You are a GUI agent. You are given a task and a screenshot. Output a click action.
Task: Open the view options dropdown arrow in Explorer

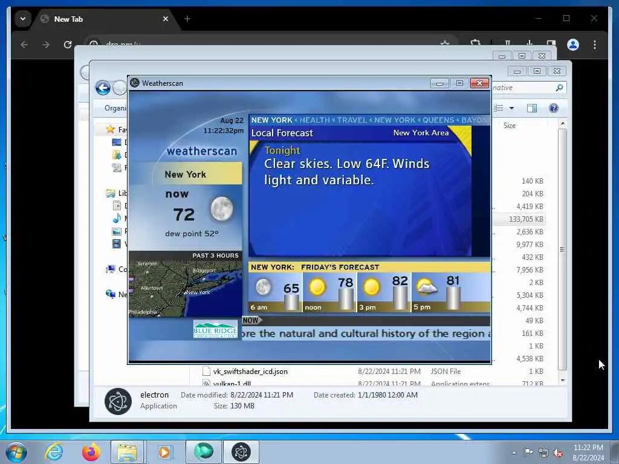pos(511,108)
